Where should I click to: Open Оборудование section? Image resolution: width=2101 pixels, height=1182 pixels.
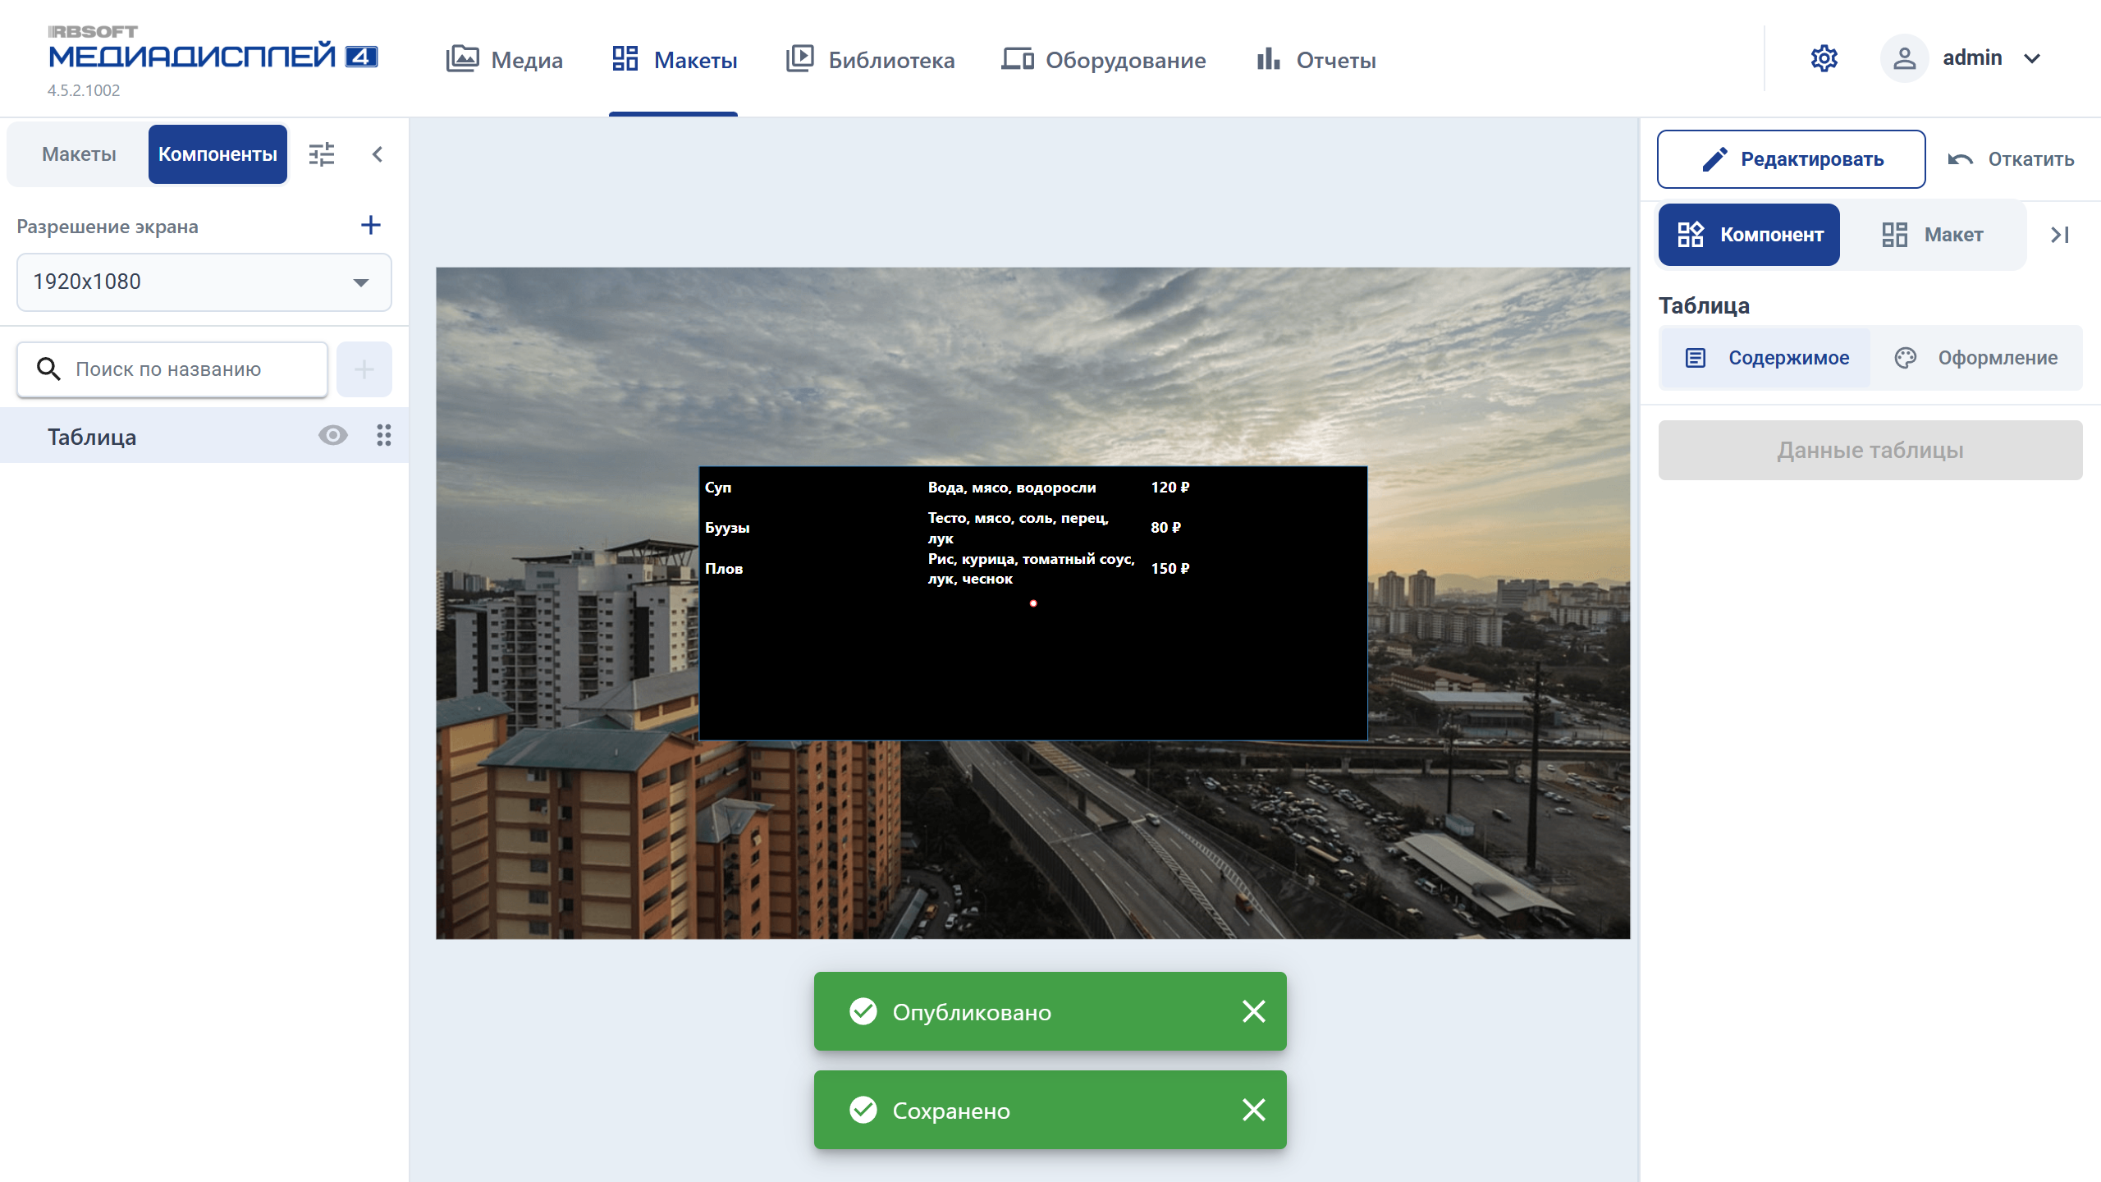tap(1104, 59)
